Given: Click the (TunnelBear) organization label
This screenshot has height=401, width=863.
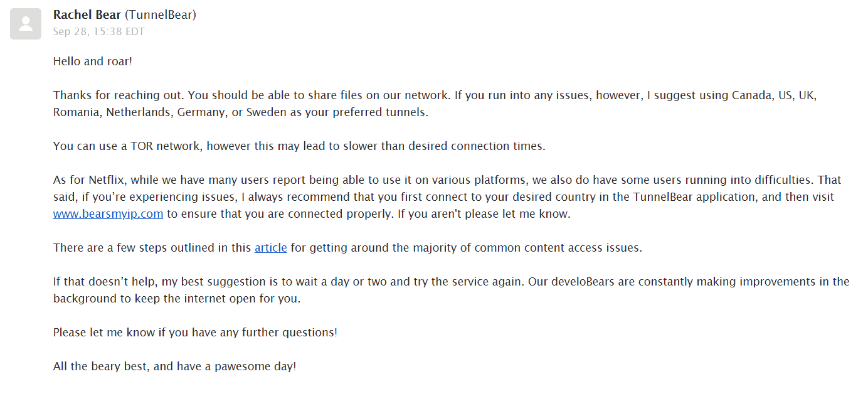Looking at the screenshot, I should tap(161, 14).
